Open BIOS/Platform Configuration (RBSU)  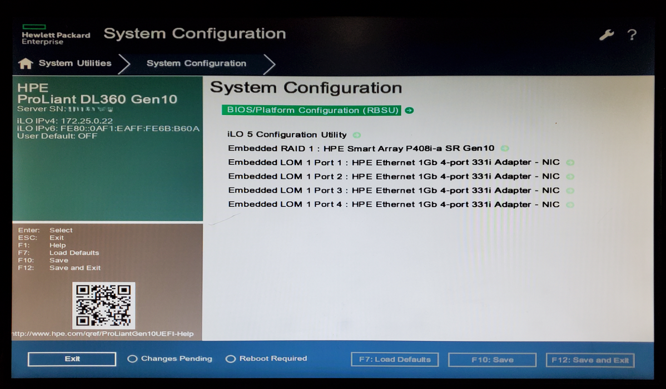click(312, 111)
